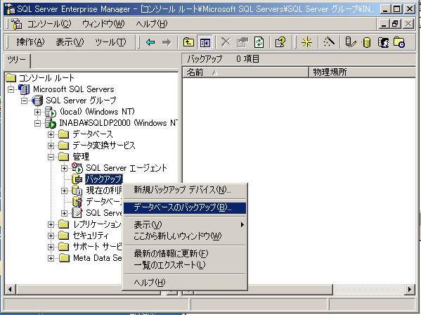The height and width of the screenshot is (315, 421).
Task: Collapse the Microsoft SQL Servers node
Action: (11, 89)
